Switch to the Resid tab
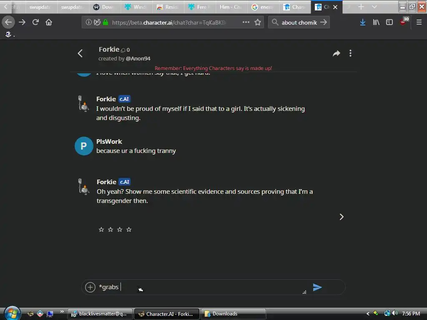Image resolution: width=427 pixels, height=320 pixels. (x=167, y=7)
